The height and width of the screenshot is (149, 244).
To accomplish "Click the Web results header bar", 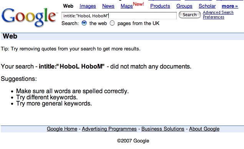I will click(122, 36).
